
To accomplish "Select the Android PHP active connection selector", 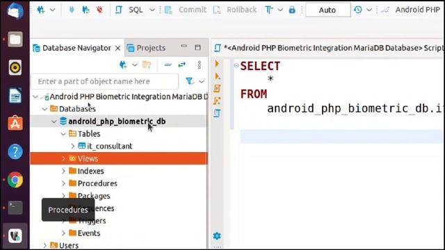I will tap(411, 10).
